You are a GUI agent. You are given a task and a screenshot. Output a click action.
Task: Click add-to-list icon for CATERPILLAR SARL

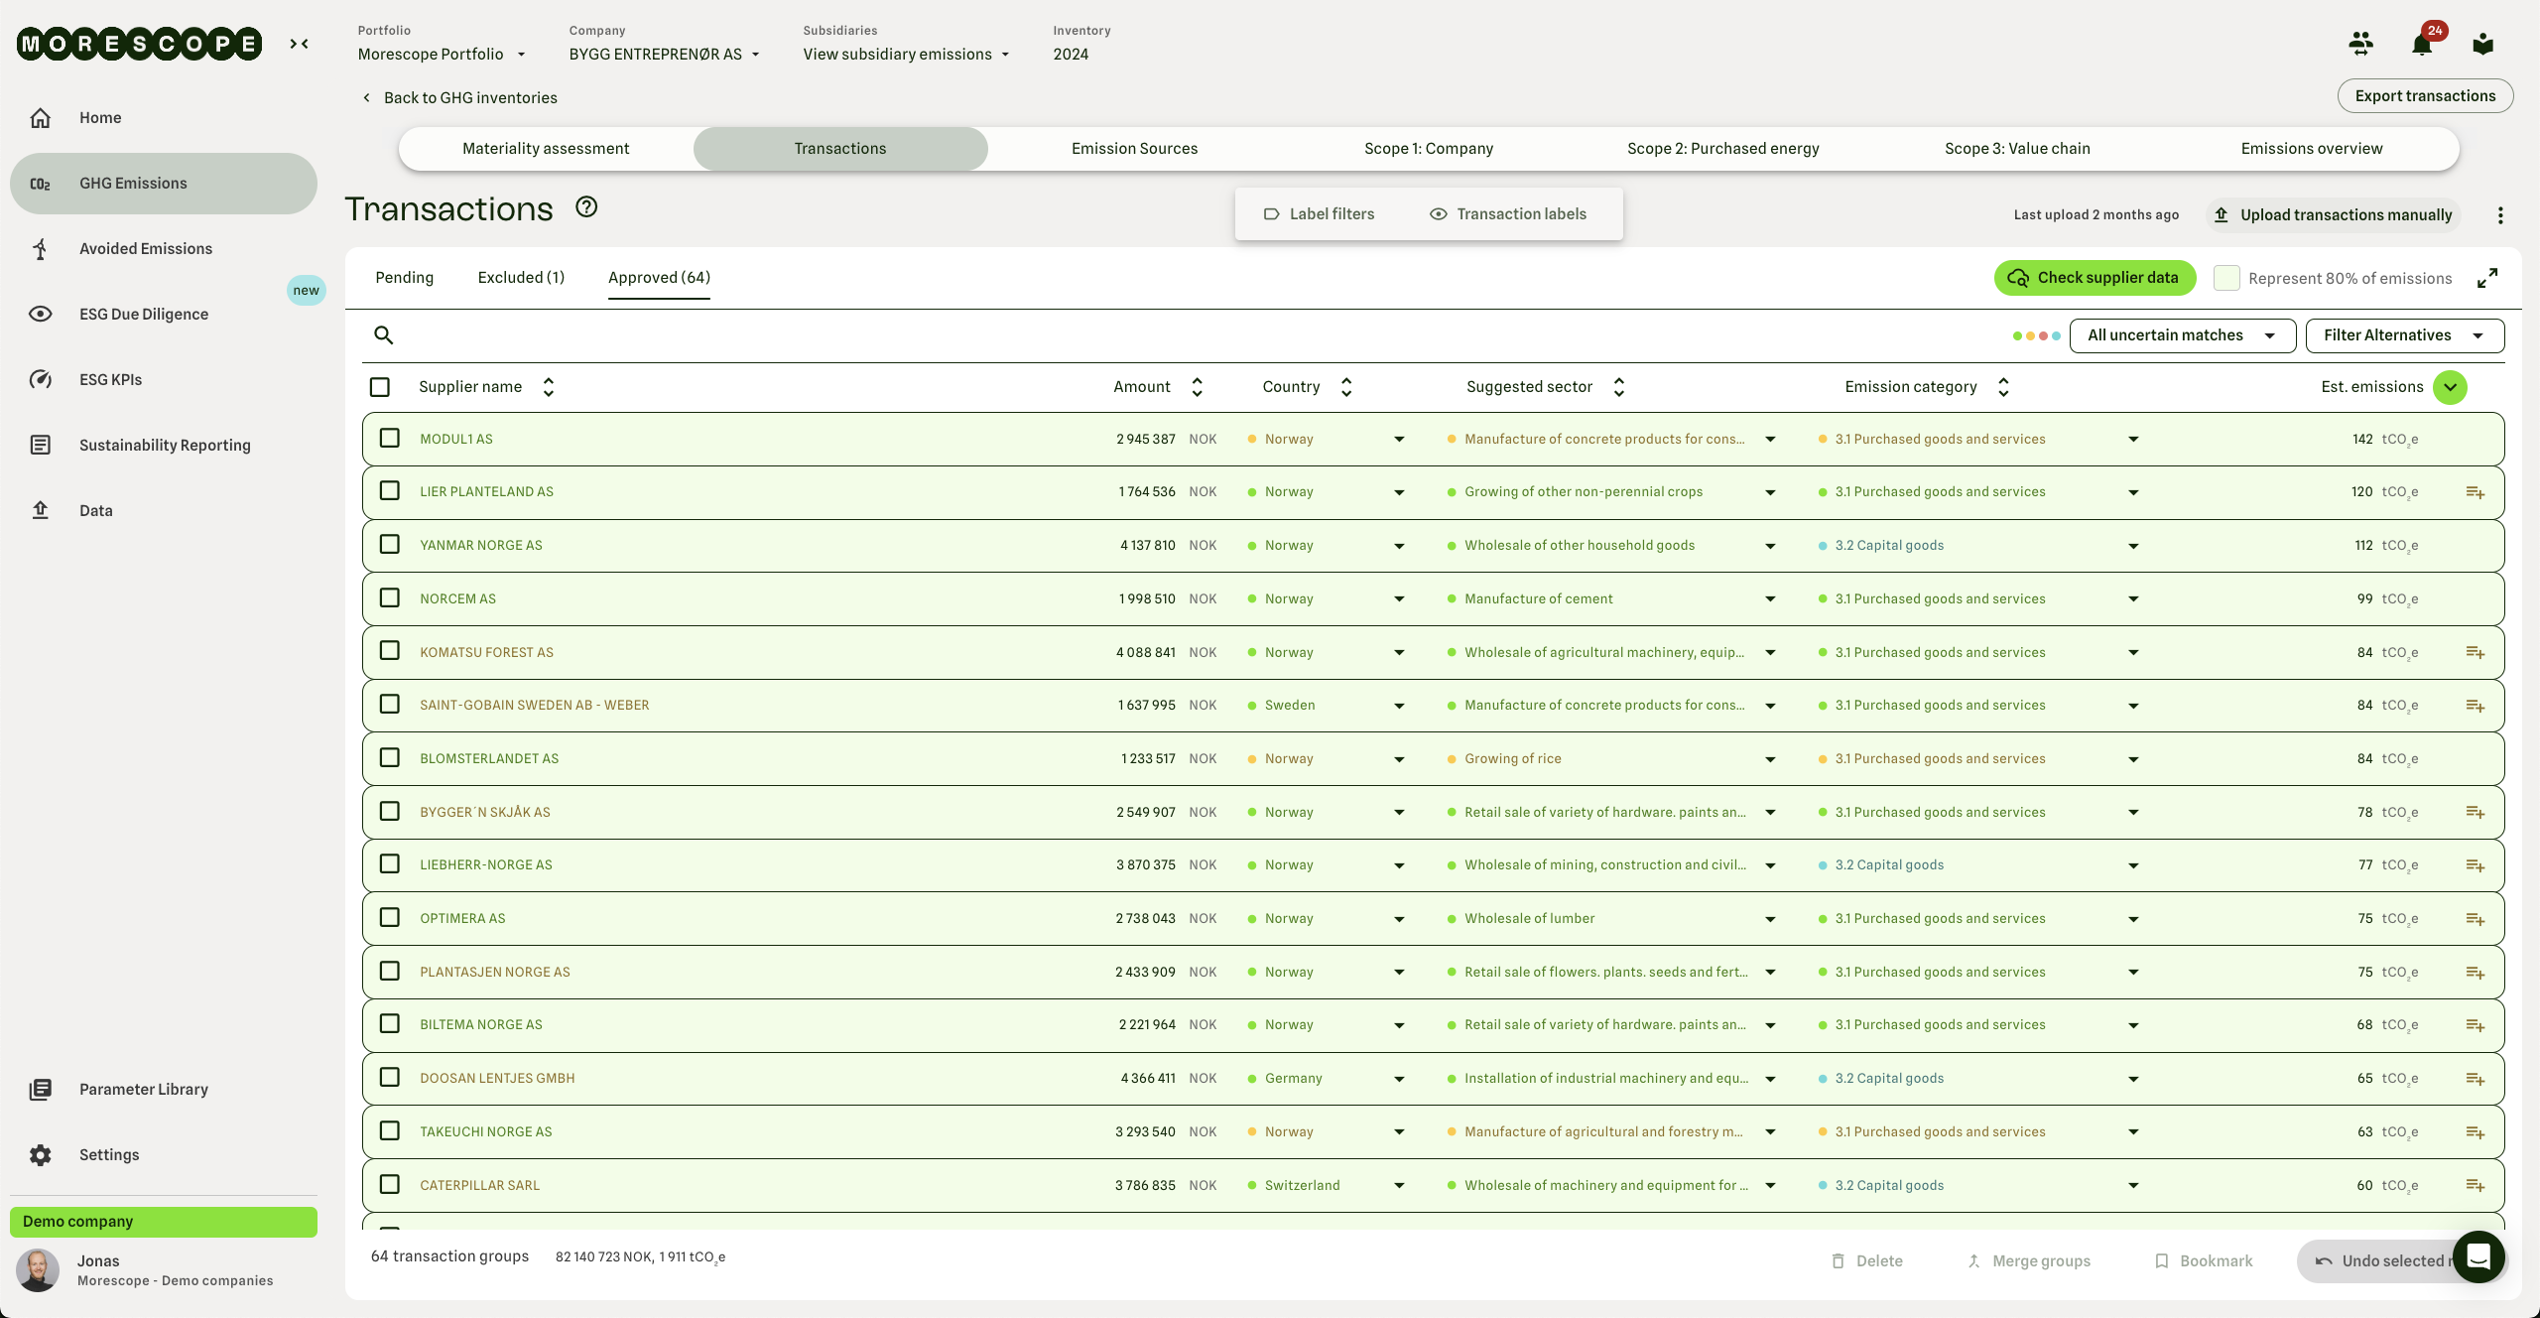[2476, 1186]
